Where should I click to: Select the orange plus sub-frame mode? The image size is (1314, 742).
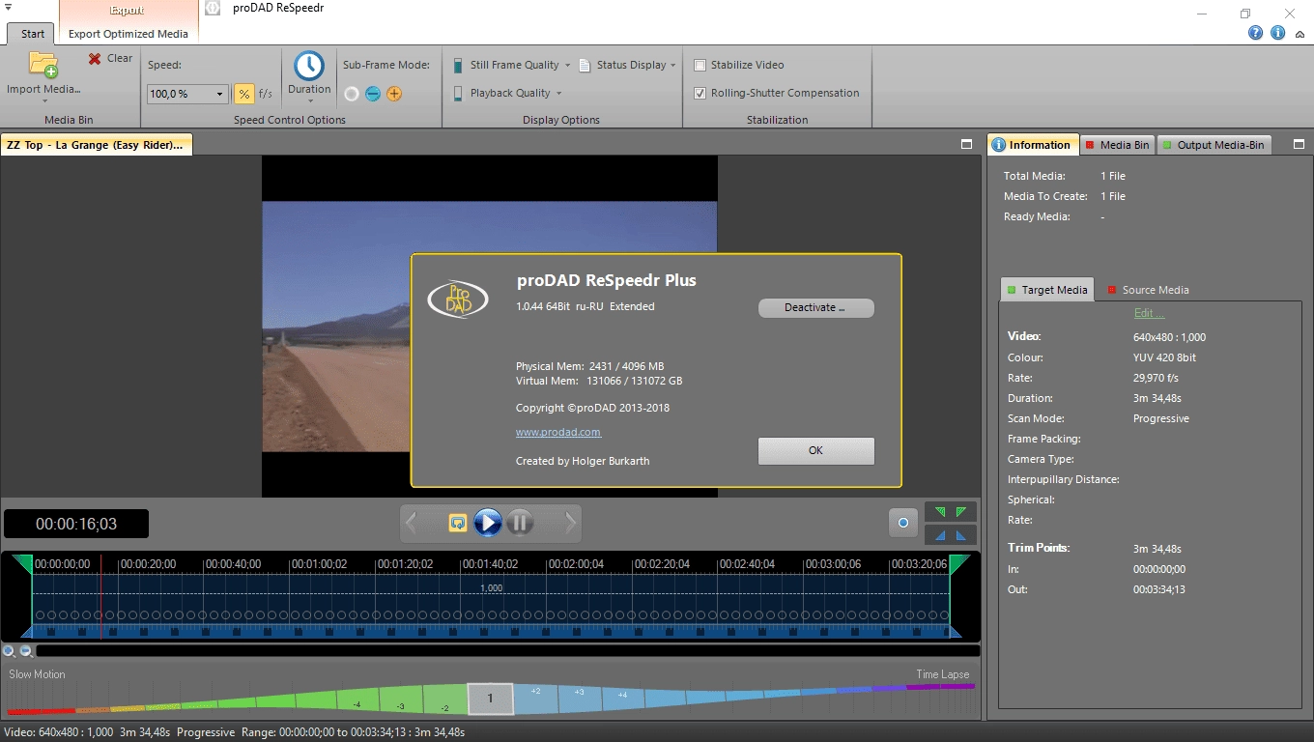click(x=394, y=94)
